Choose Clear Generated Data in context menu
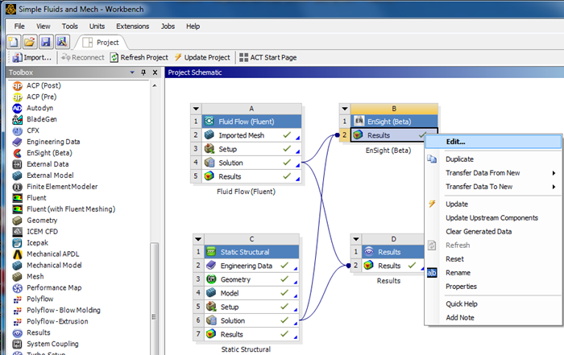Viewport: 564px width, 355px height. (493, 232)
